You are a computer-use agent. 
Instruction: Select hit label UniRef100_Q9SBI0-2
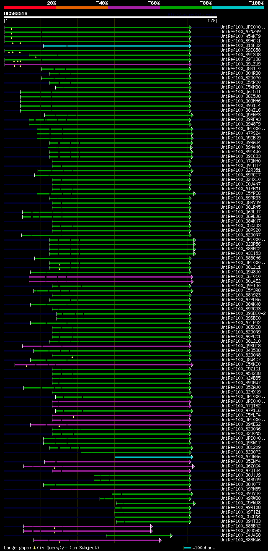click(243, 314)
